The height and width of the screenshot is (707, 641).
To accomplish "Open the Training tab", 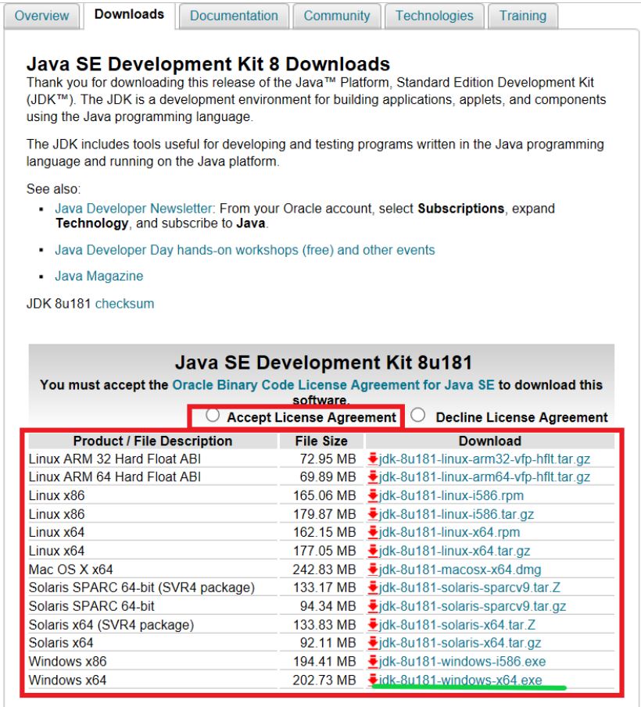I will [x=523, y=16].
